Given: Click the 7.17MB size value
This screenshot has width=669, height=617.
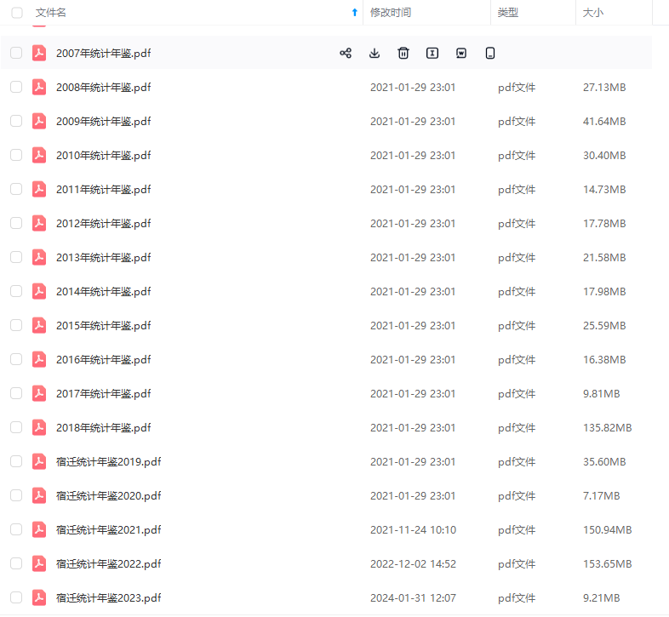Looking at the screenshot, I should coord(601,495).
